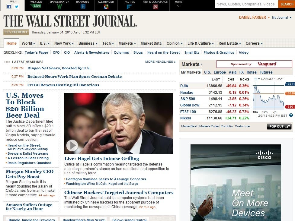
Task: Click MORE HEADLINES link
Action: coord(160,62)
